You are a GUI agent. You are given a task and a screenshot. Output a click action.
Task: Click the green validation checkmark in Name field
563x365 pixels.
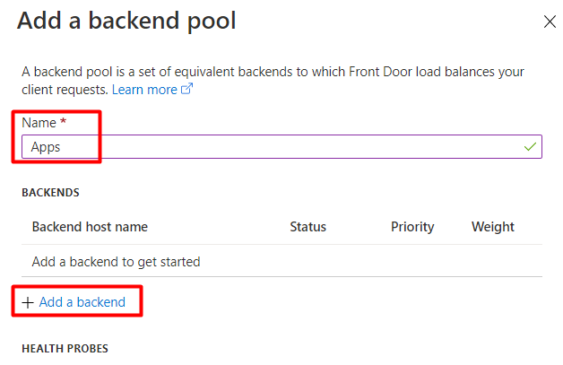531,146
